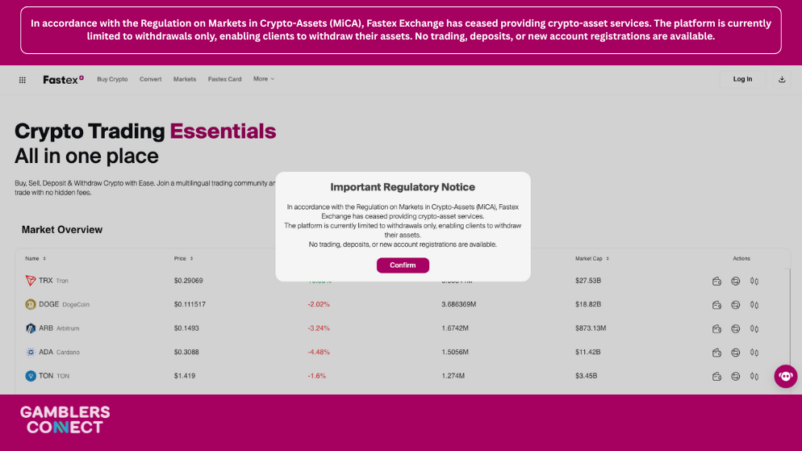Image resolution: width=802 pixels, height=451 pixels.
Task: Click the ARB Arbitrum coin logo
Action: [x=31, y=328]
